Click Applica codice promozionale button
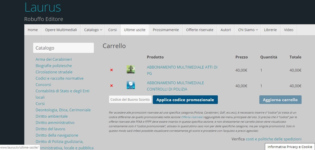 pyautogui.click(x=185, y=100)
